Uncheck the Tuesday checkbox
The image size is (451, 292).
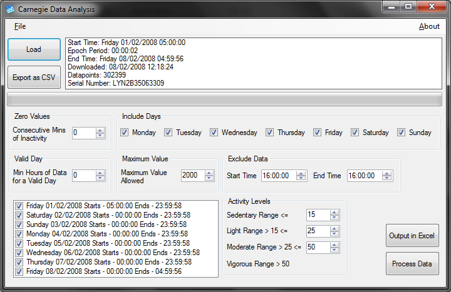click(x=168, y=133)
